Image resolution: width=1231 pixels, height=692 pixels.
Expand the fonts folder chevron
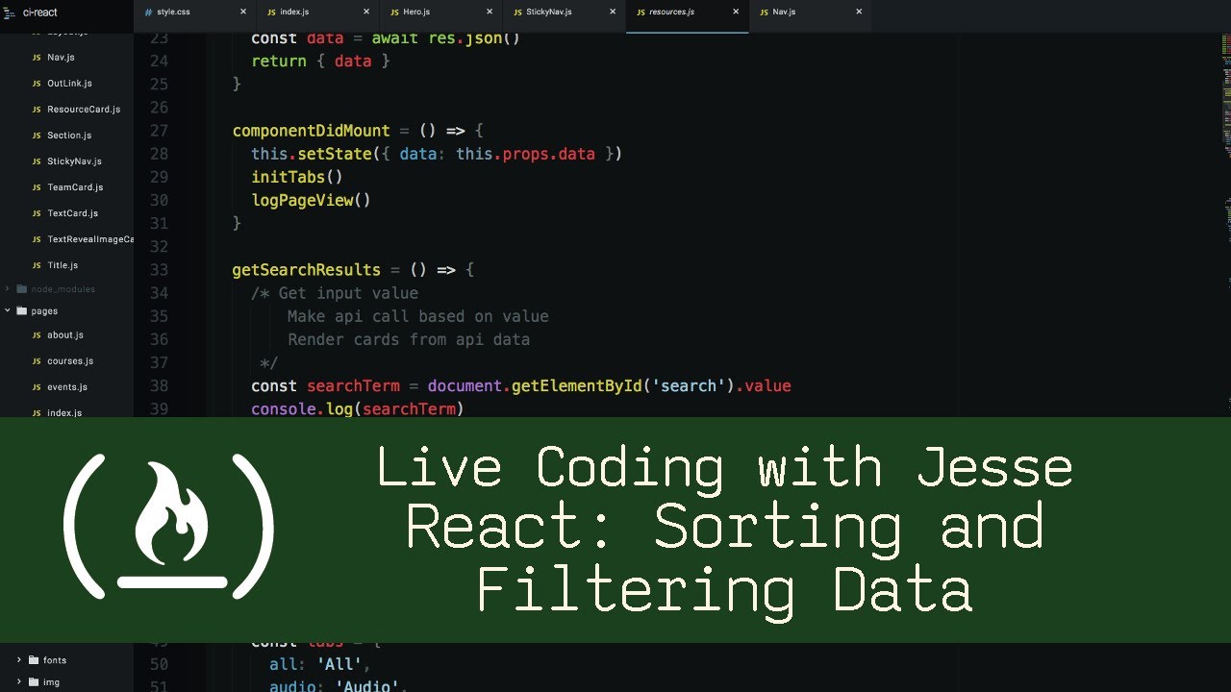click(x=19, y=660)
